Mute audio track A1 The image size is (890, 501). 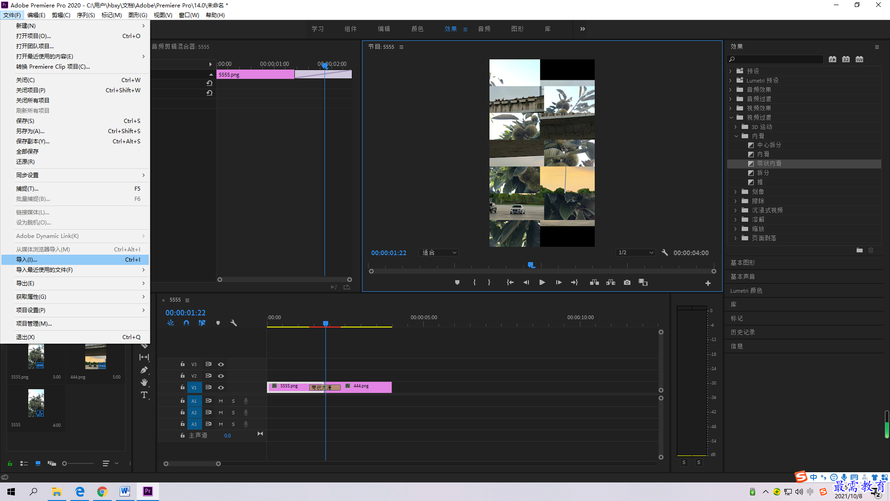pyautogui.click(x=221, y=401)
